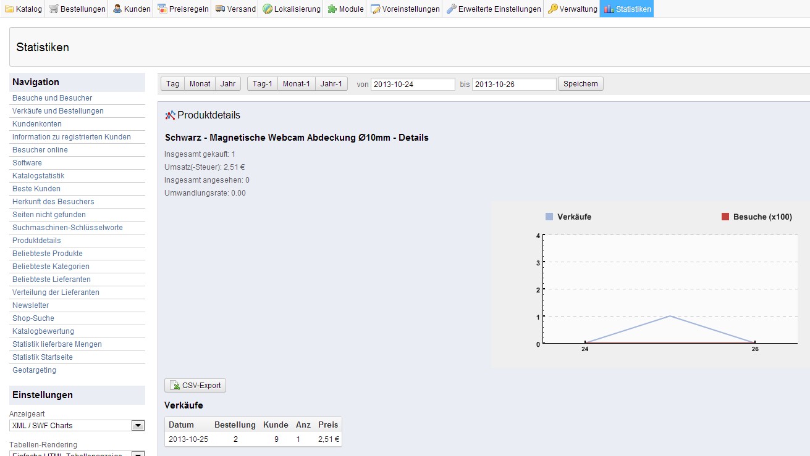Open the Erweiterte Einstellungen menu
The width and height of the screenshot is (810, 456).
[493, 9]
